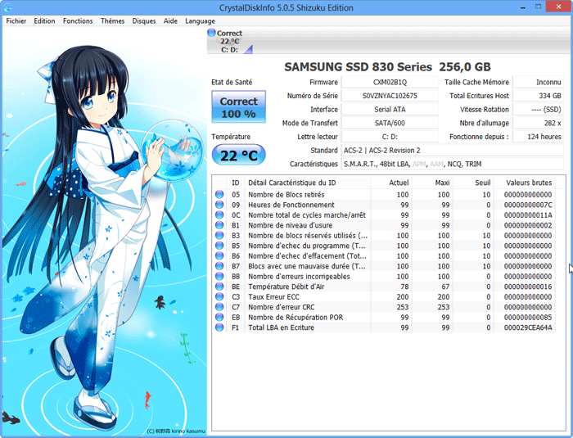Viewport: 573px width, 438px height.
Task: Open the Aide menu
Action: [170, 20]
